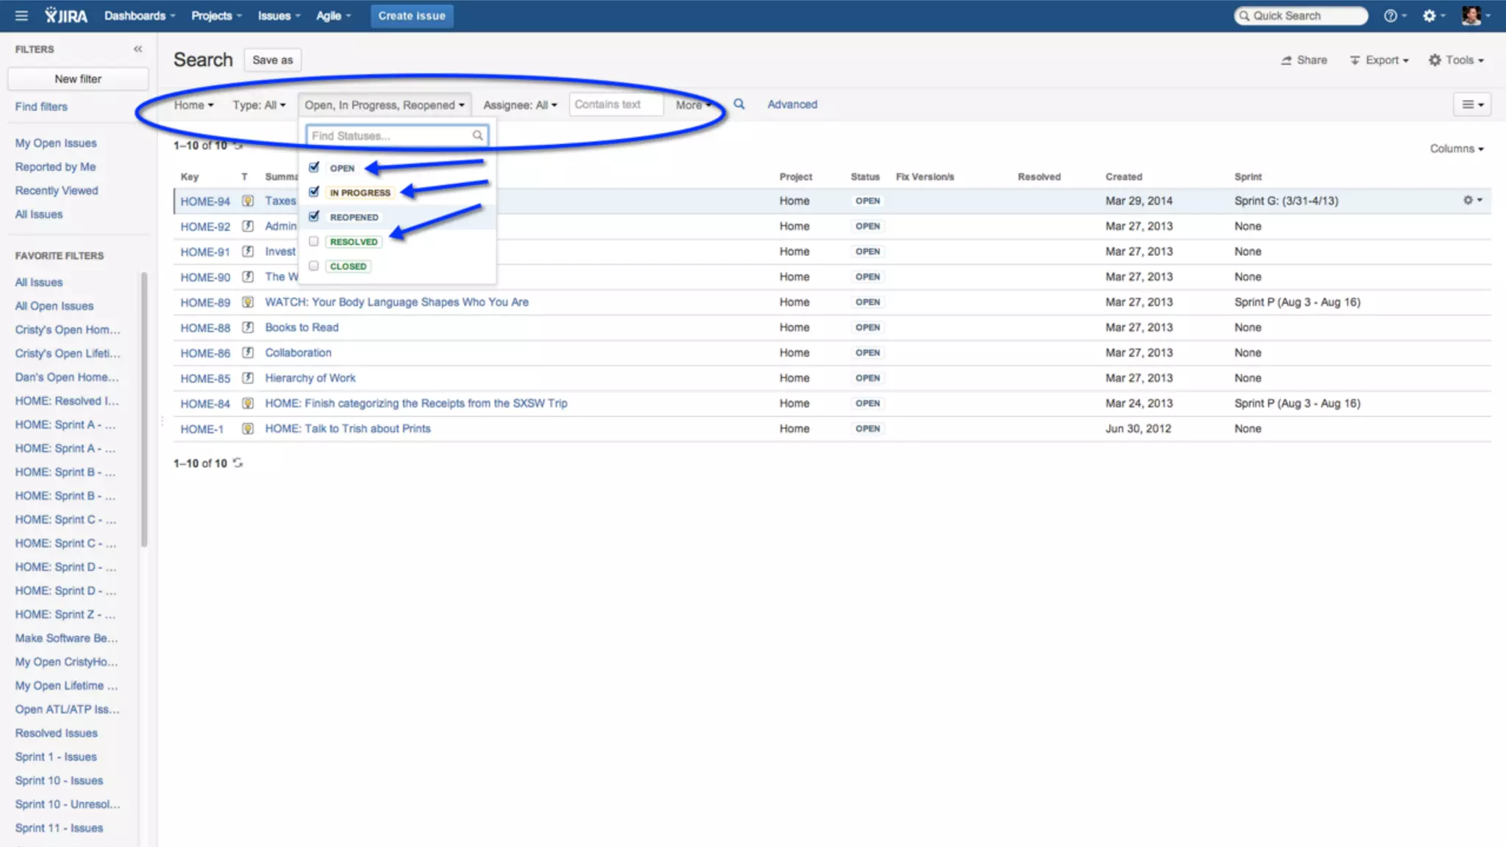The image size is (1506, 847).
Task: Click the hamburger menu icon in header
Action: click(21, 15)
